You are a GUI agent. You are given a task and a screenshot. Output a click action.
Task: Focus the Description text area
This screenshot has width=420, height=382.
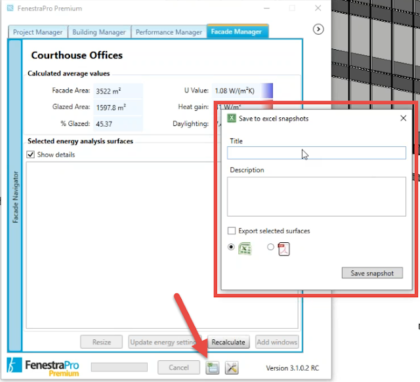[x=316, y=196]
